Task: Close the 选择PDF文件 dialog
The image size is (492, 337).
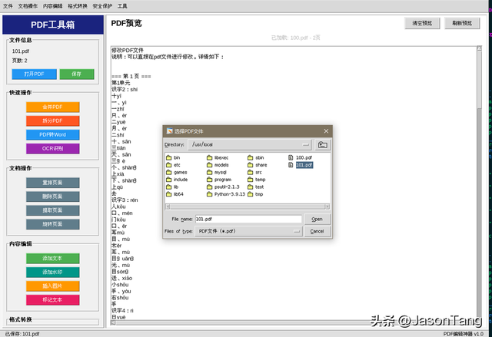Action: 326,131
